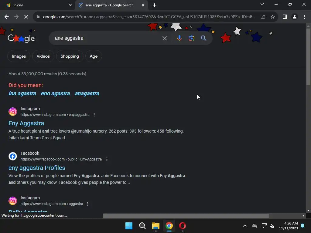Viewport: 311px width, 233px height.
Task: Click the browser address bar URL
Action: [x=149, y=17]
